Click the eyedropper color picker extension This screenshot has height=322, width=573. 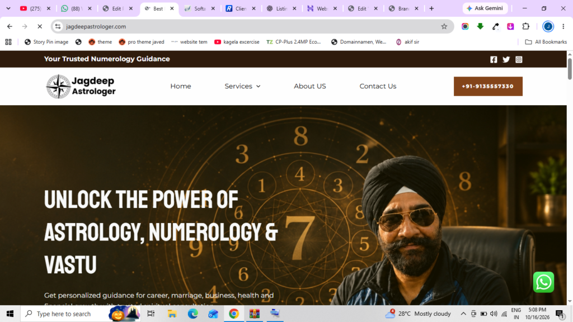496,26
